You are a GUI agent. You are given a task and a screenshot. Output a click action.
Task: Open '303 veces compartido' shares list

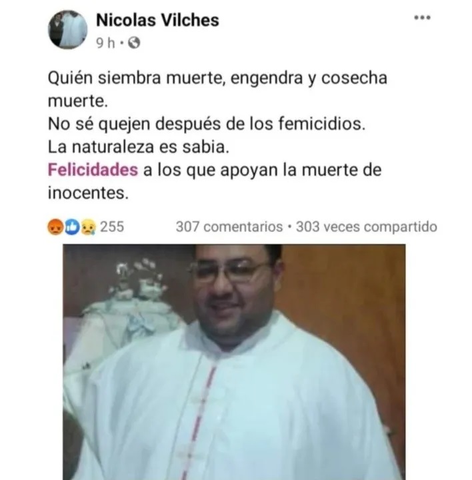click(x=367, y=227)
